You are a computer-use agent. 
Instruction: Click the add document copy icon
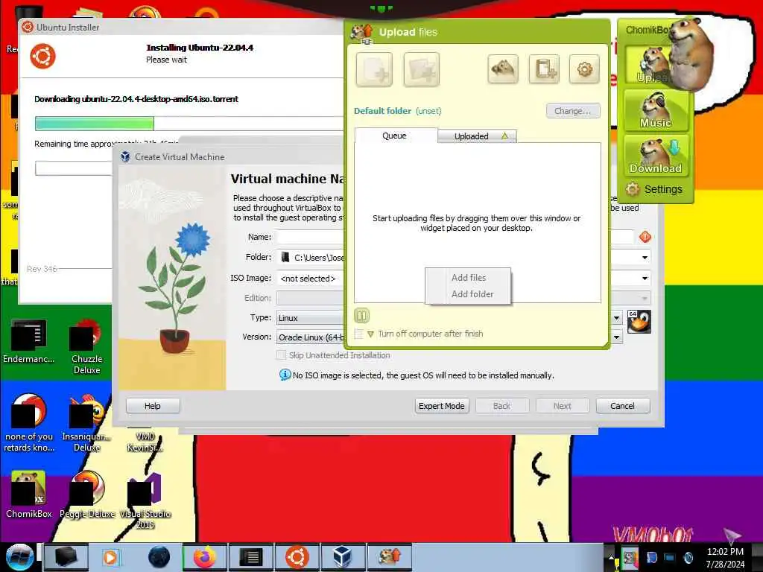544,69
